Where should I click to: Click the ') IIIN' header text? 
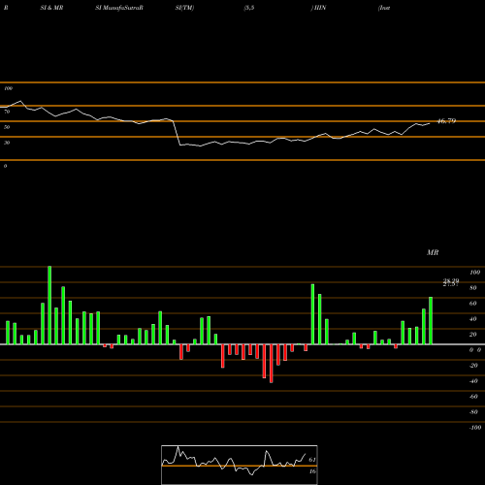click(x=318, y=8)
